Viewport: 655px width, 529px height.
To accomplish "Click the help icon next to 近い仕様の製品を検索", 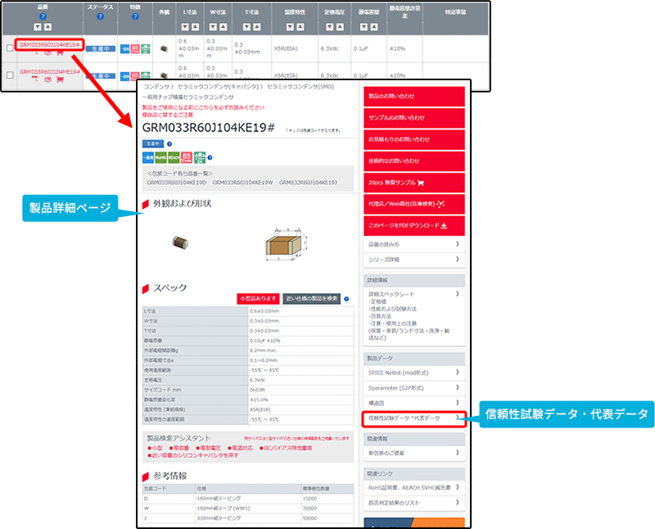I will pyautogui.click(x=346, y=299).
